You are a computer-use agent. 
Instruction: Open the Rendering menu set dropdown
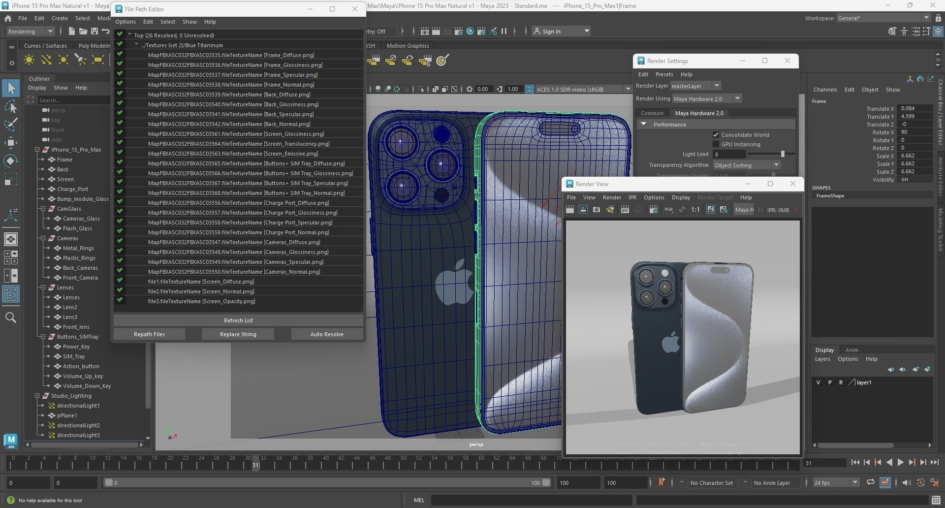31,31
